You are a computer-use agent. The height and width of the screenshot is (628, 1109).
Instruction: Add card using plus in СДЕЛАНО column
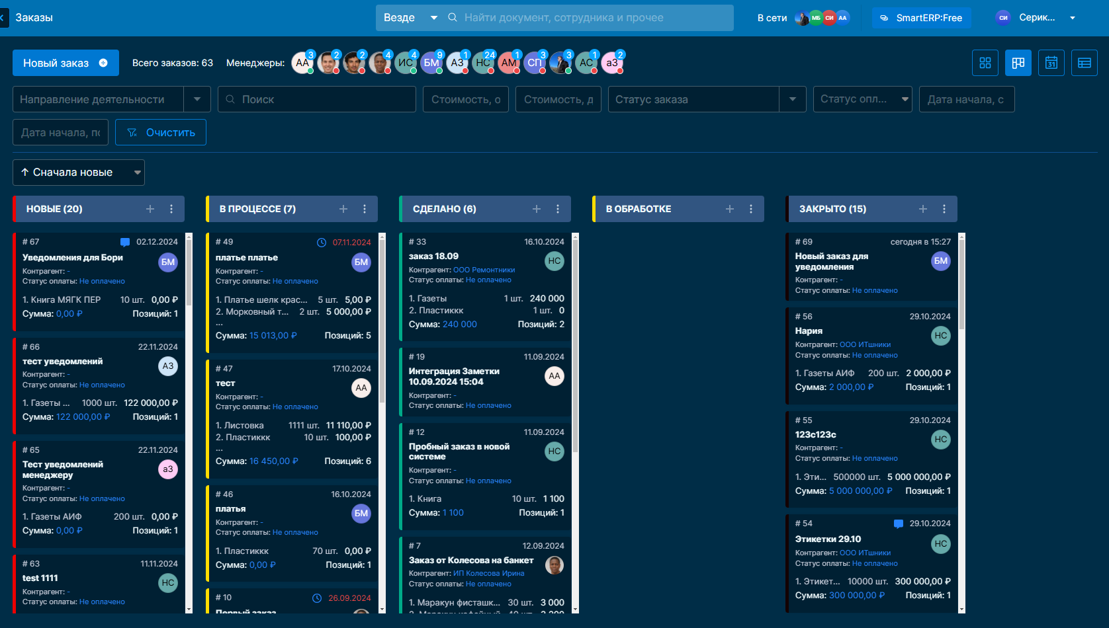537,209
